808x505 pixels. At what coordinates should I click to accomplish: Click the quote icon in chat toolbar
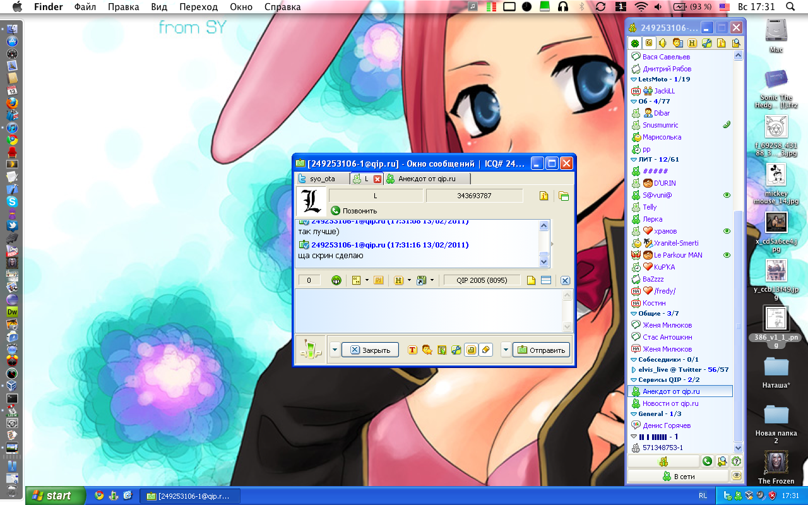pyautogui.click(x=356, y=280)
